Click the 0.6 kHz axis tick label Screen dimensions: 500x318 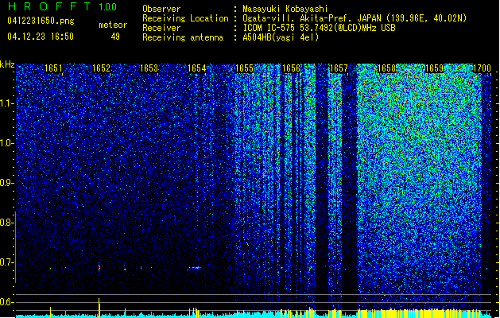click(7, 302)
